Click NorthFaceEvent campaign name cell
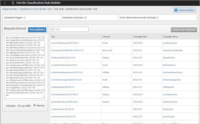The width and height of the screenshot is (200, 124). point(170,102)
